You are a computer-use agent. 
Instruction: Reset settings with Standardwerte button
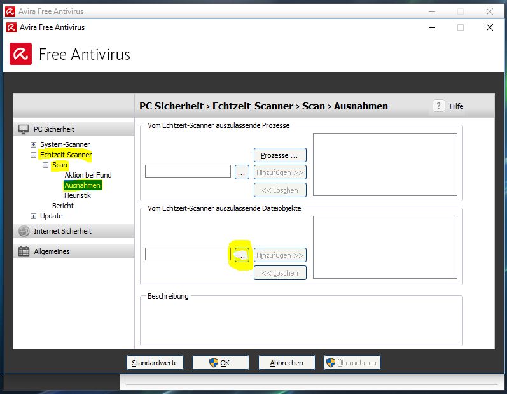155,363
